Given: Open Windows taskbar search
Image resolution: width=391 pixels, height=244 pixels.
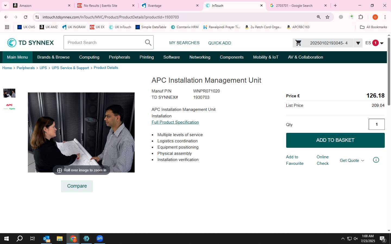Looking at the screenshot, I should pos(20,239).
